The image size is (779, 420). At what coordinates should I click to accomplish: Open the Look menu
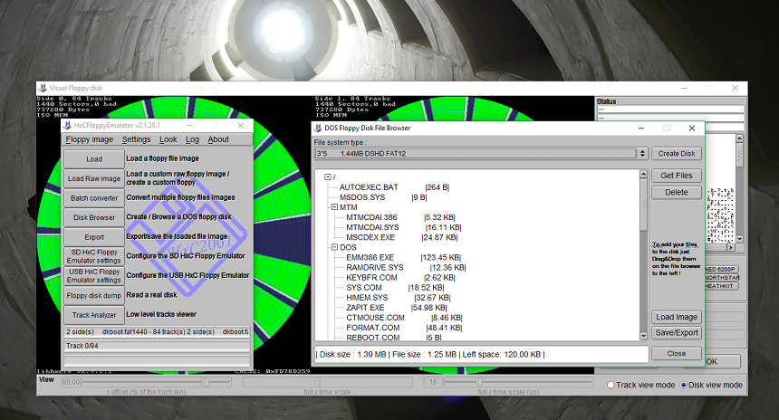pyautogui.click(x=168, y=139)
